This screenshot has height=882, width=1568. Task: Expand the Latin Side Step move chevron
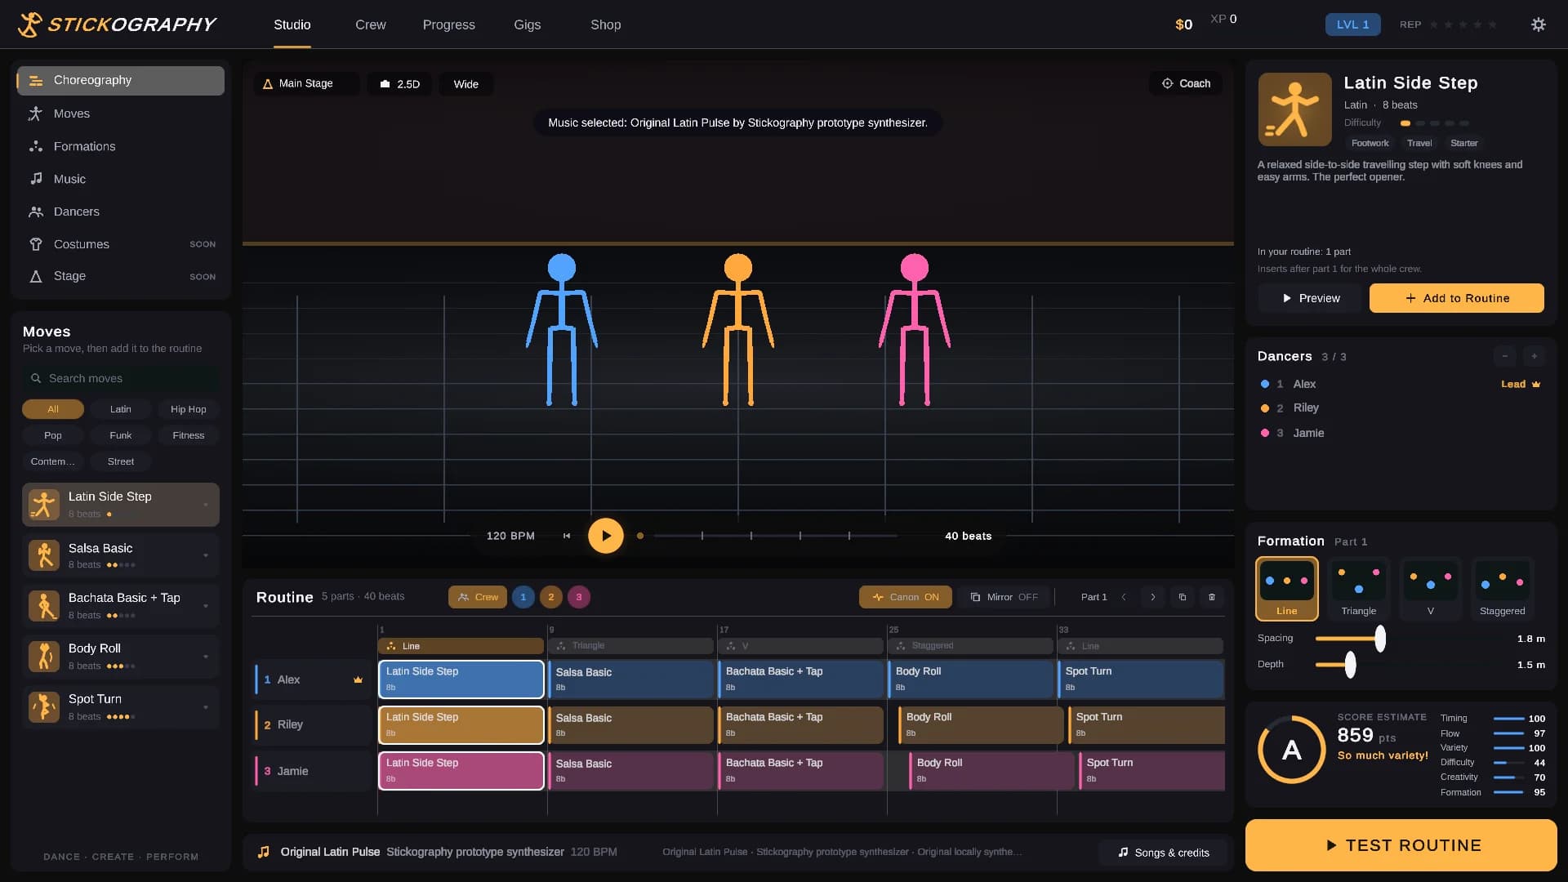[206, 505]
